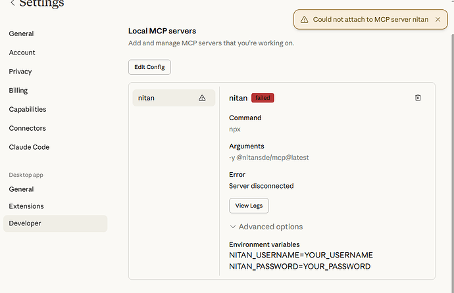Click the red failed status badge
This screenshot has width=454, height=293.
262,98
